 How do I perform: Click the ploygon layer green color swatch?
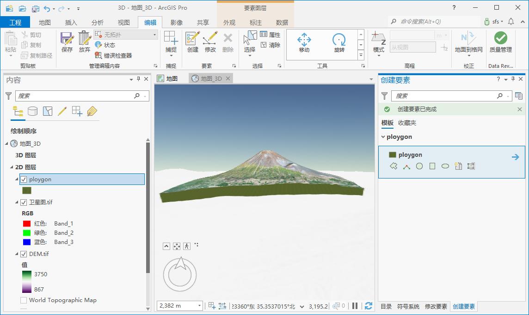pyautogui.click(x=27, y=190)
